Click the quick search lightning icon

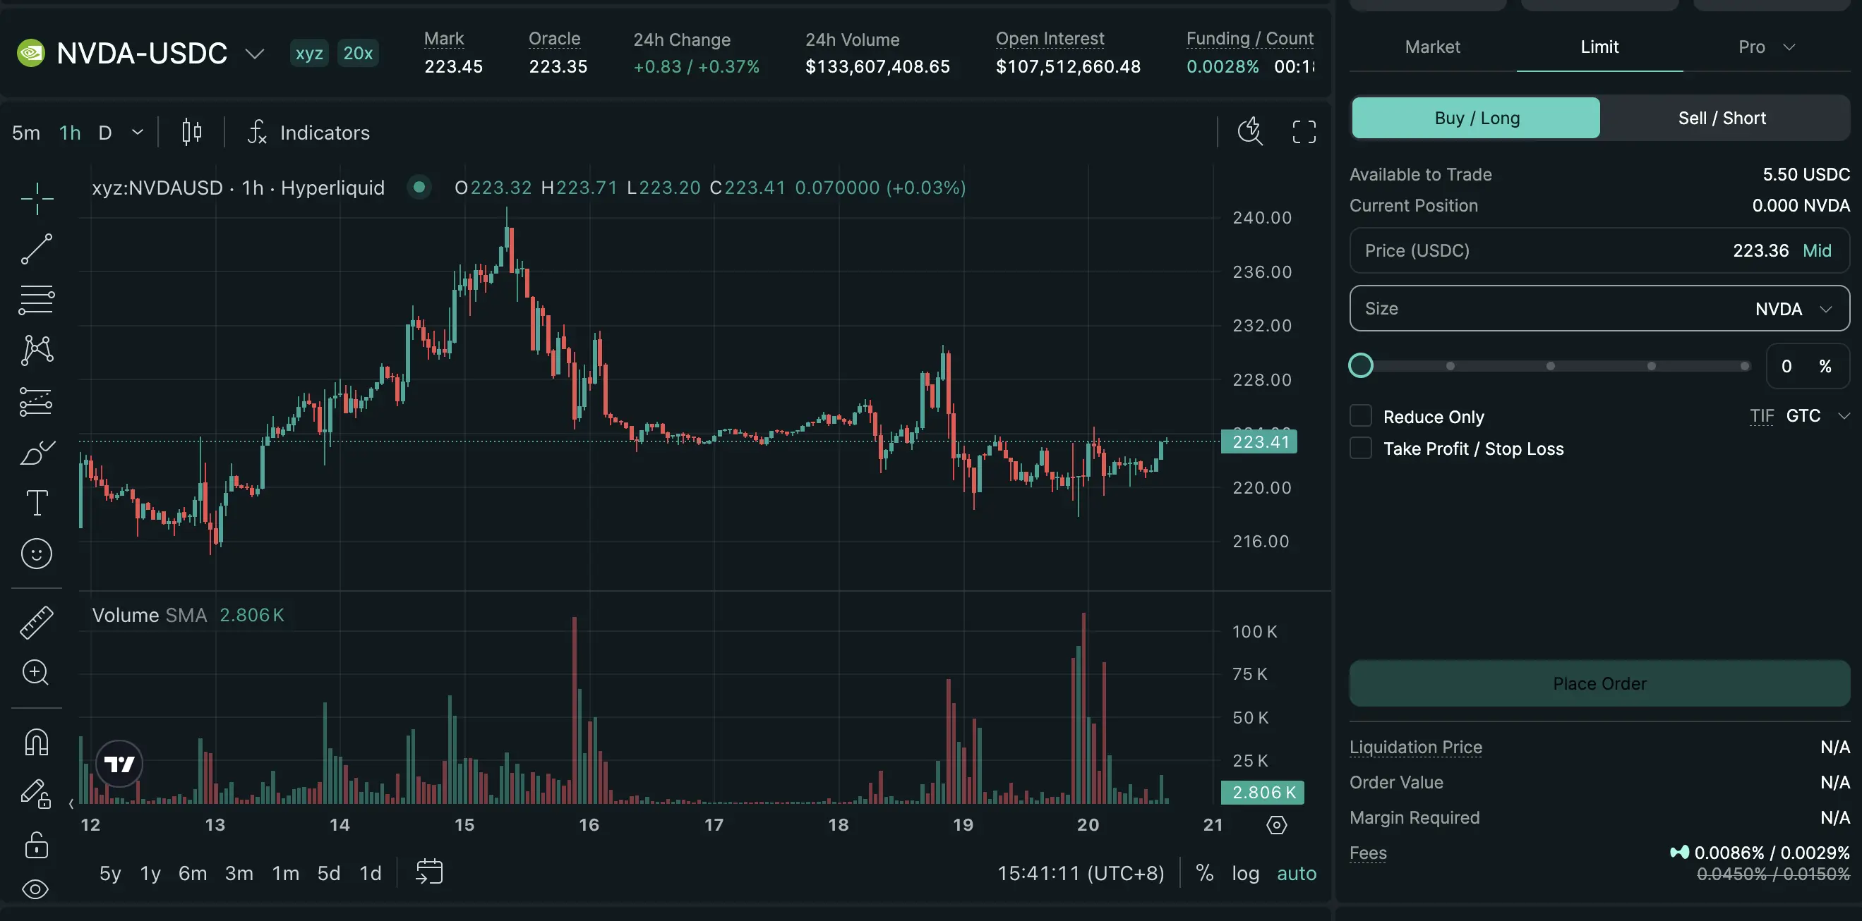[1250, 131]
